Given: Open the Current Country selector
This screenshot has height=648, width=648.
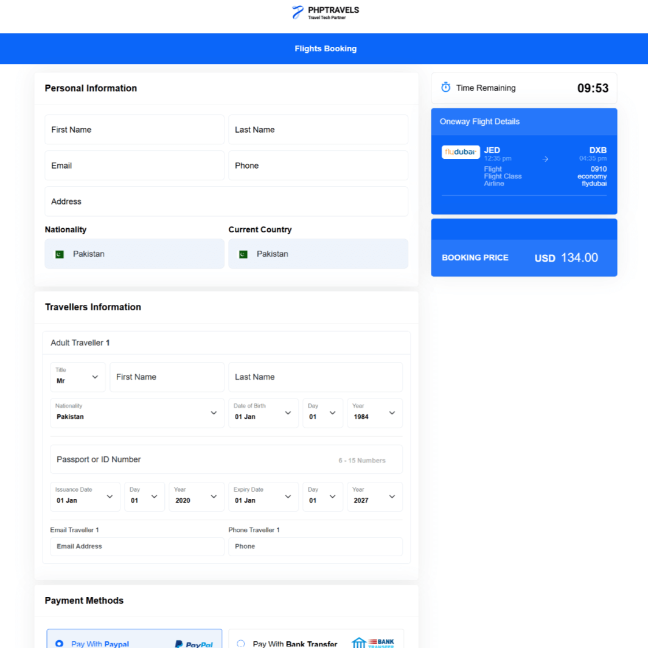Looking at the screenshot, I should click(x=318, y=254).
